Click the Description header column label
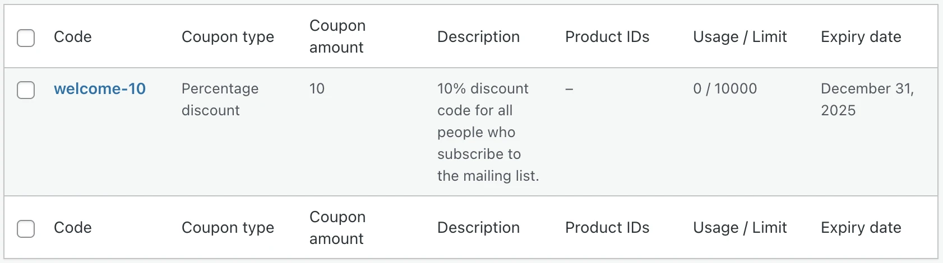 tap(478, 37)
